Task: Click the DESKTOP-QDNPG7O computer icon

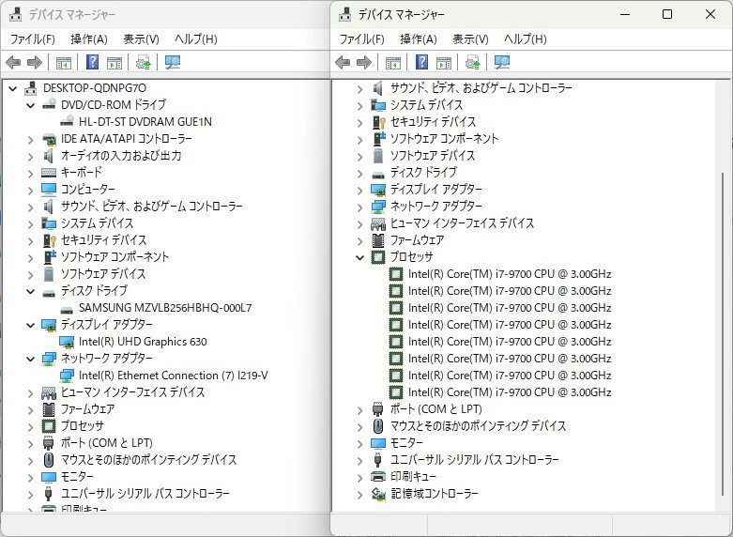Action: (30, 88)
